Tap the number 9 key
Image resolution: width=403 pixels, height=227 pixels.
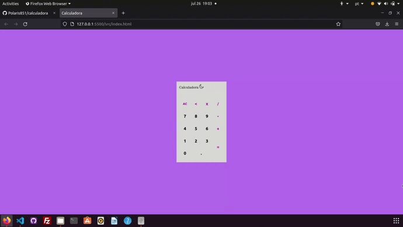(207, 116)
